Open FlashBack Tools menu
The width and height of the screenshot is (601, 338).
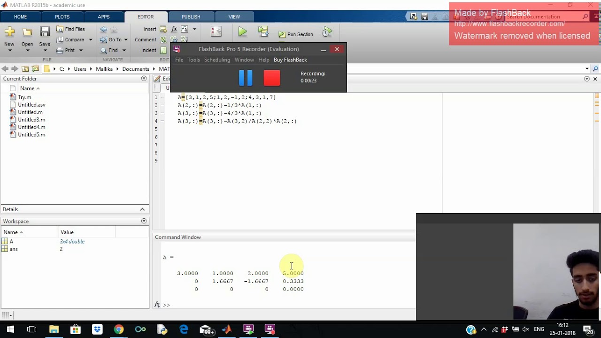[193, 60]
